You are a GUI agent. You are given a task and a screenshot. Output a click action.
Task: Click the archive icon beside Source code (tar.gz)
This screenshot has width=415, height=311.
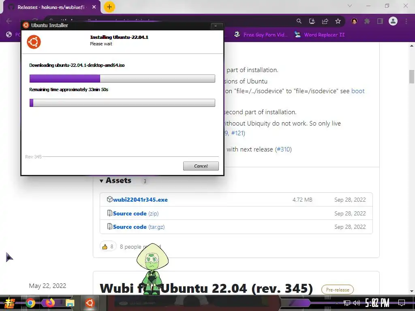[109, 227]
